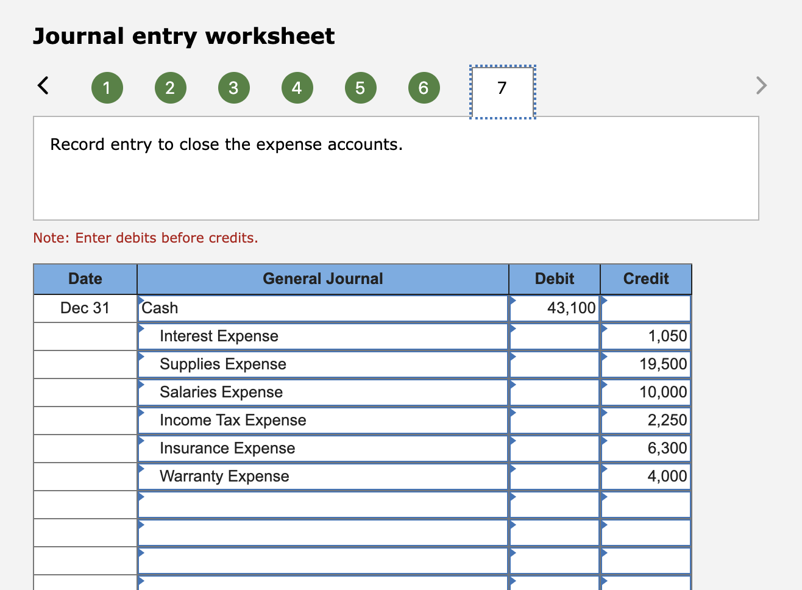Image resolution: width=802 pixels, height=590 pixels.
Task: Open the Salaries Expense account dropdown
Action: click(x=323, y=393)
